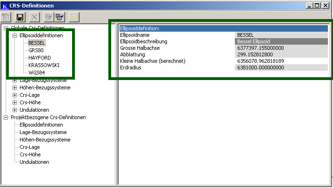The image size is (333, 188).
Task: Click the Erdradius value field
Action: [281, 67]
